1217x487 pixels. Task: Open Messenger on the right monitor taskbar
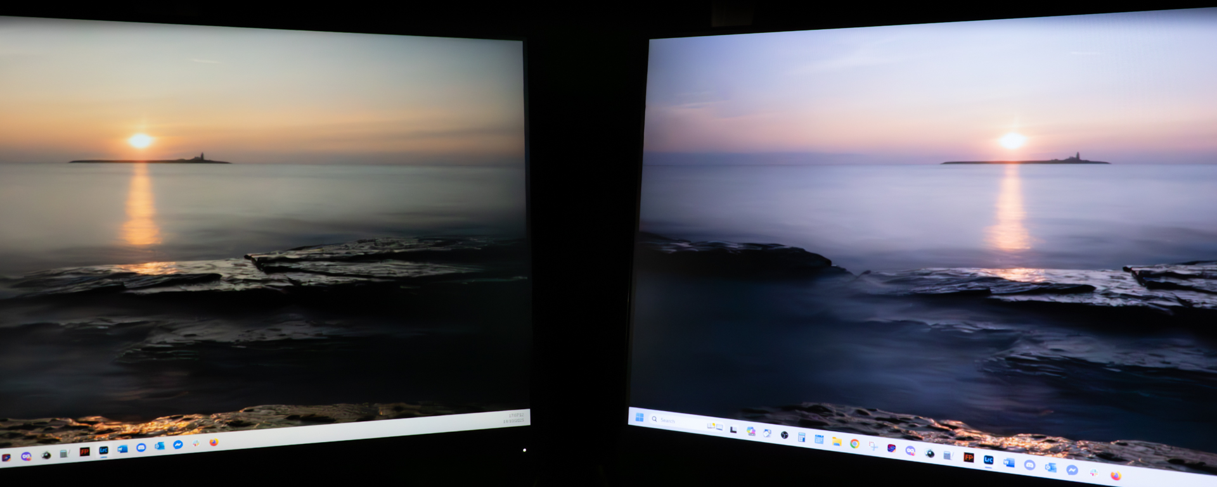coord(1072,470)
